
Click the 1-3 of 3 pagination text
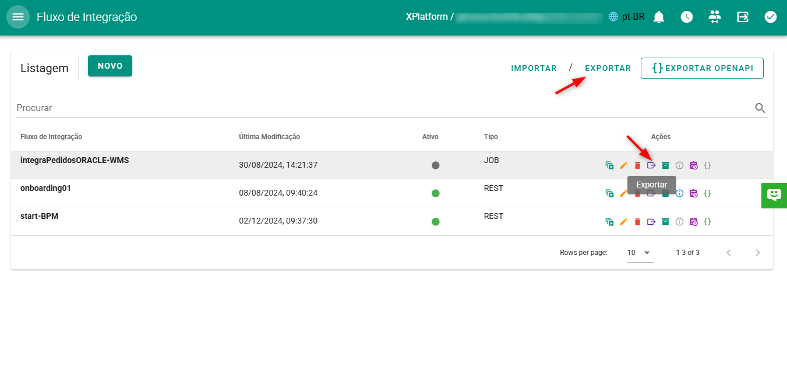coord(688,253)
